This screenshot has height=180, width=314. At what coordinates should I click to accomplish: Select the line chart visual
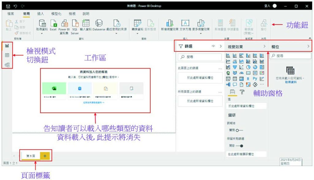tap(228, 62)
